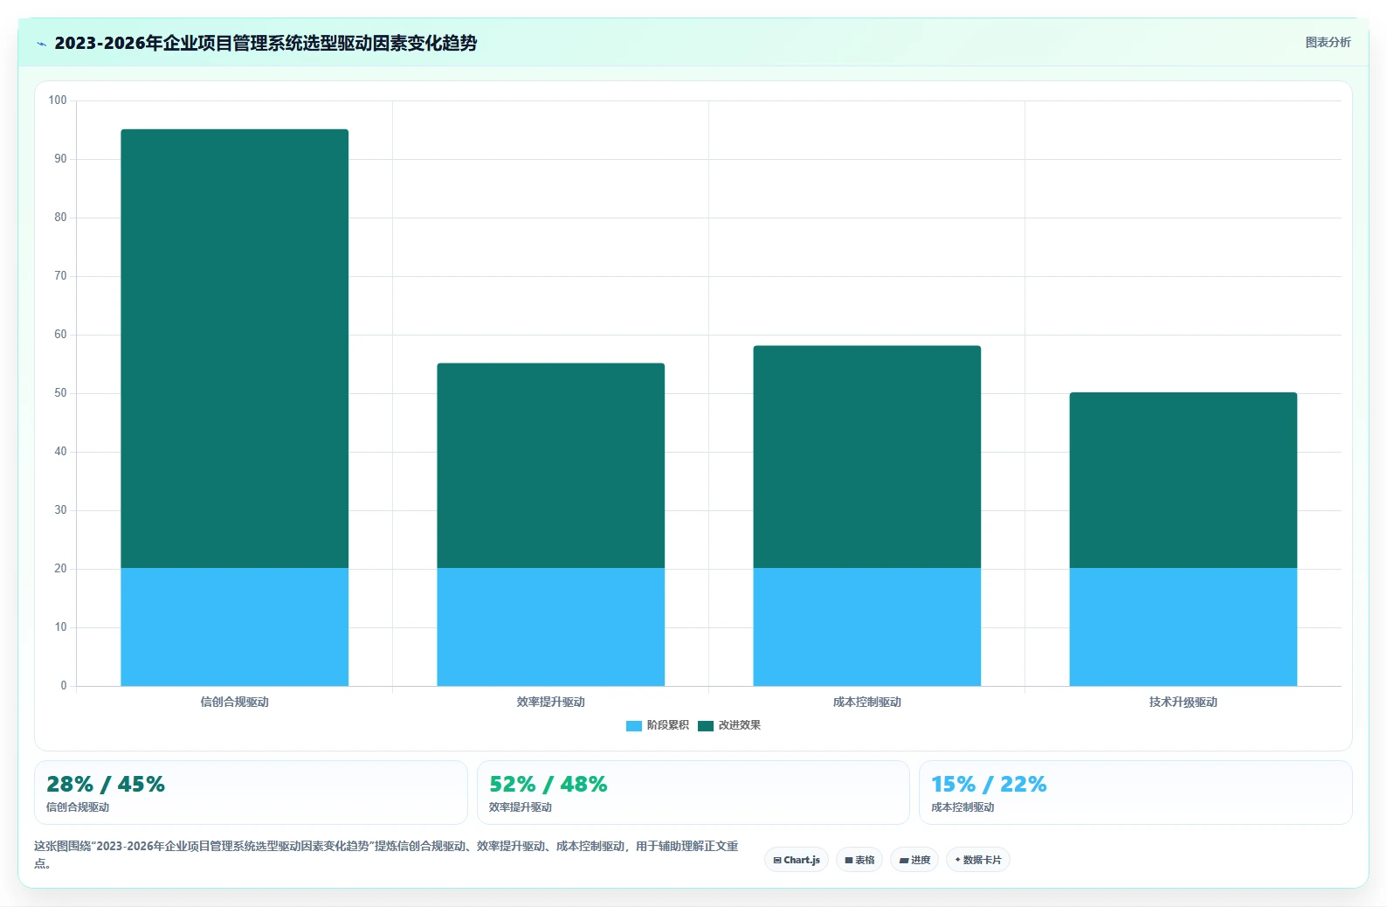This screenshot has height=907, width=1387.
Task: Click the teal 改进效果 bar segment for 效率提升驱动
Action: [550, 466]
